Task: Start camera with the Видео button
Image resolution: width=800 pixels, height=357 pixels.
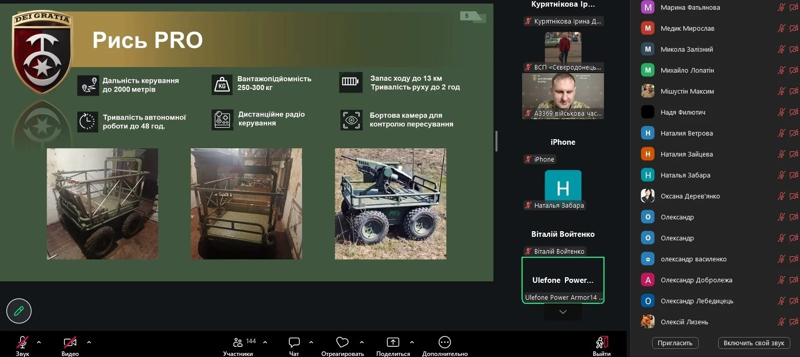Action: click(x=70, y=346)
